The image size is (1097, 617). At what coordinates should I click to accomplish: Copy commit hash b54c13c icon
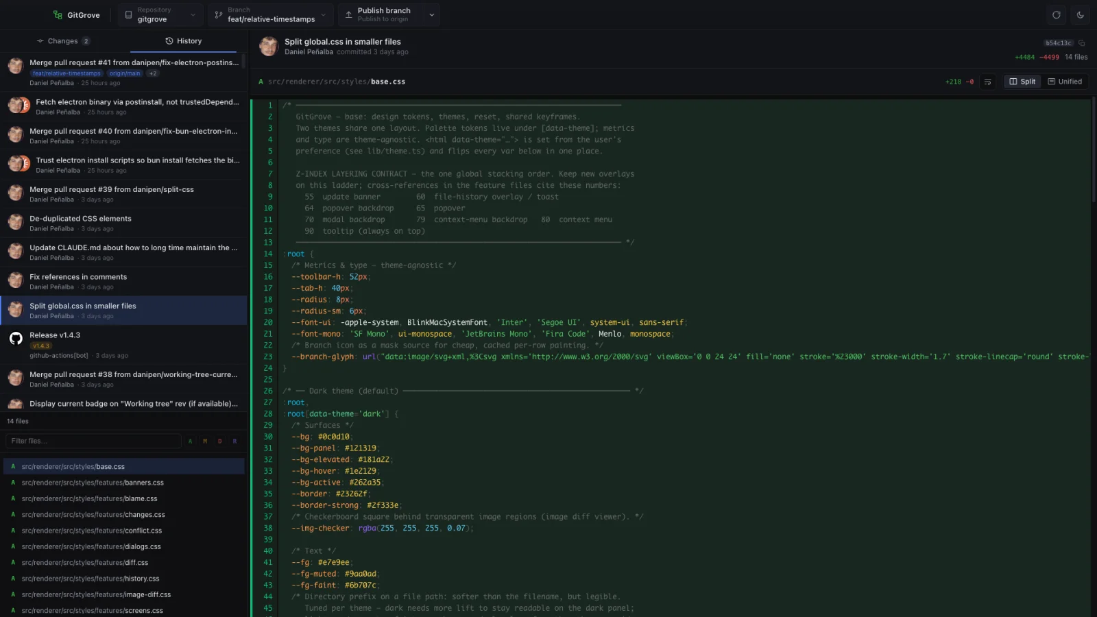click(1082, 43)
